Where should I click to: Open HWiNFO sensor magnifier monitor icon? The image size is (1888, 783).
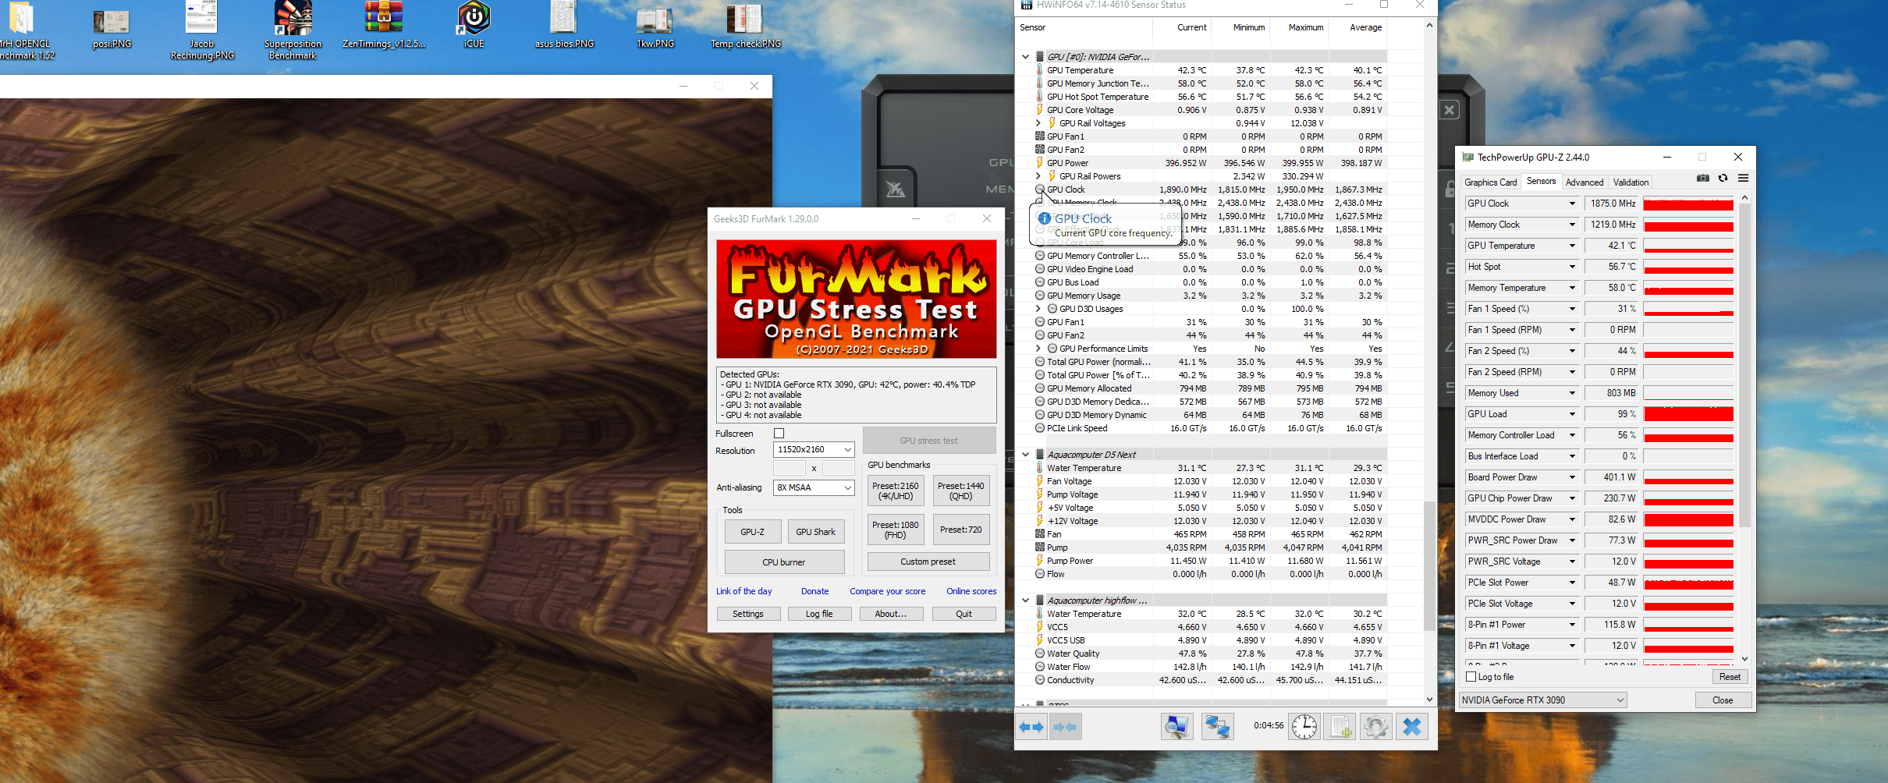coord(1176,727)
